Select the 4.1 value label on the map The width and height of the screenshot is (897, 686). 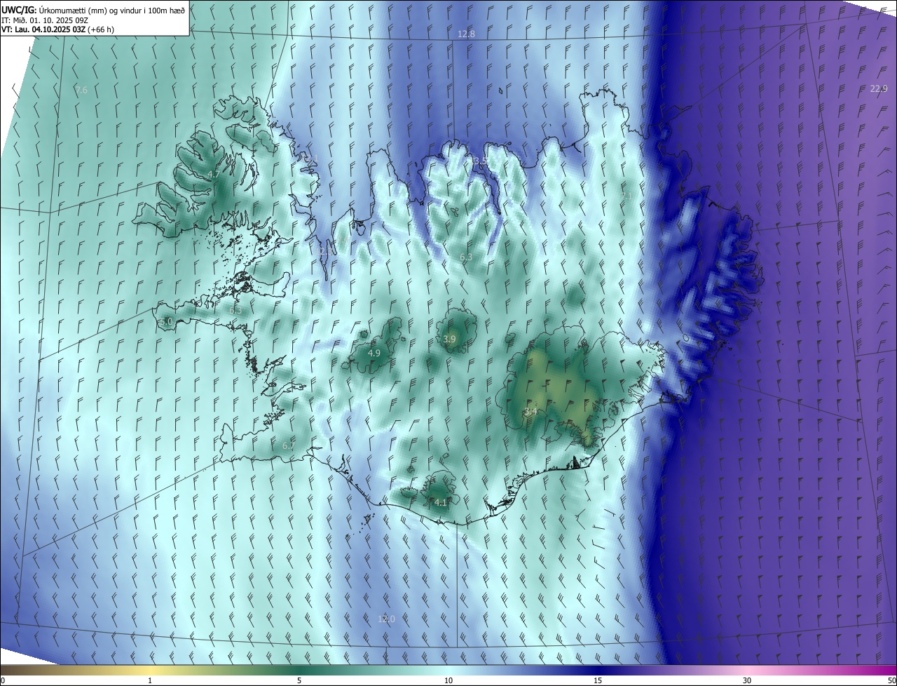(x=440, y=502)
